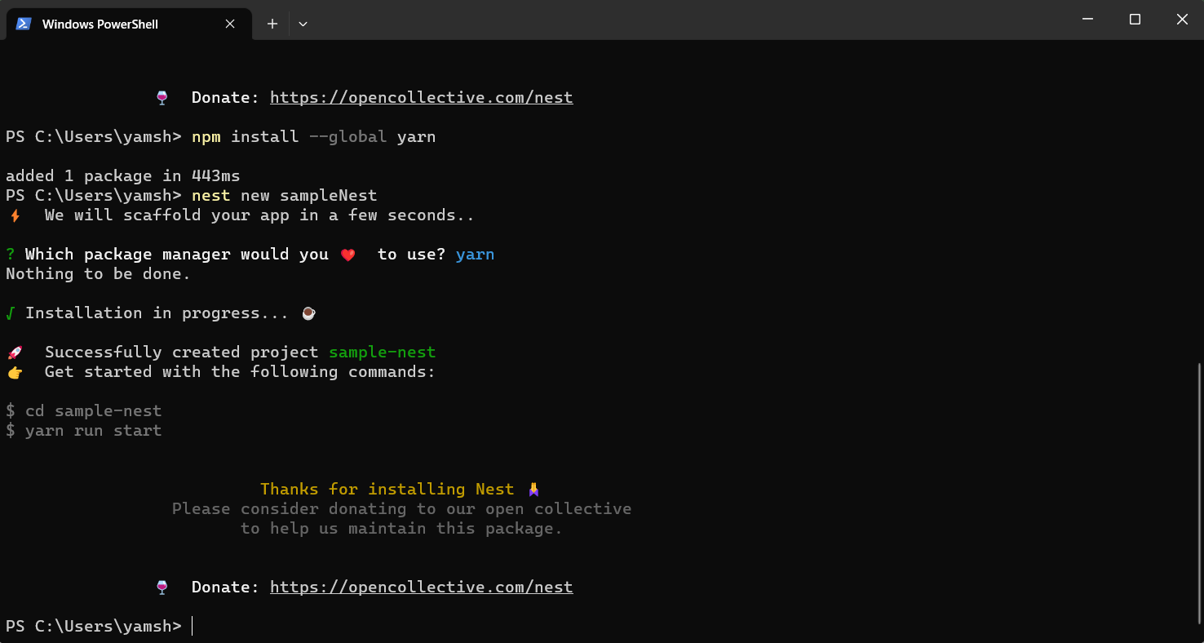Maximize the terminal window
Screen dimensions: 1204x643
[1135, 20]
